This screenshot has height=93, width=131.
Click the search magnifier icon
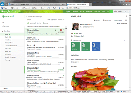[26, 16]
